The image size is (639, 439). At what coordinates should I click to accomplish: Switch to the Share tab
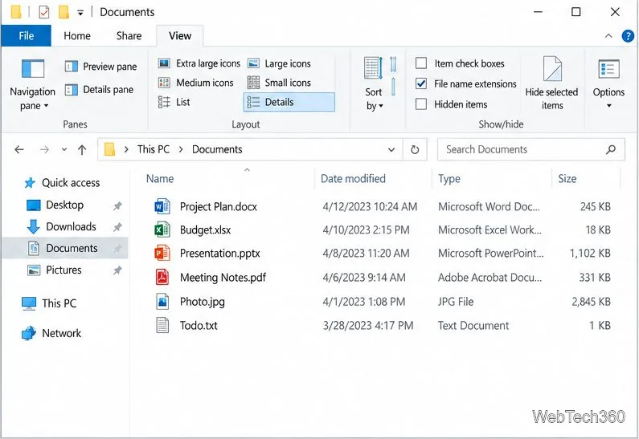point(129,36)
